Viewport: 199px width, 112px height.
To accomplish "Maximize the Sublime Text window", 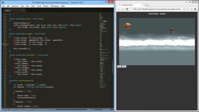I will pos(106,2).
